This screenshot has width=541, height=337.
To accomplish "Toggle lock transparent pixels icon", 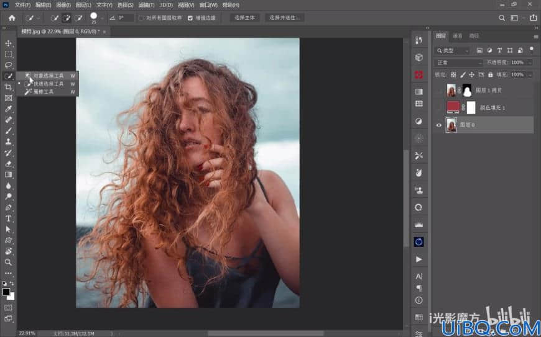I will point(453,74).
